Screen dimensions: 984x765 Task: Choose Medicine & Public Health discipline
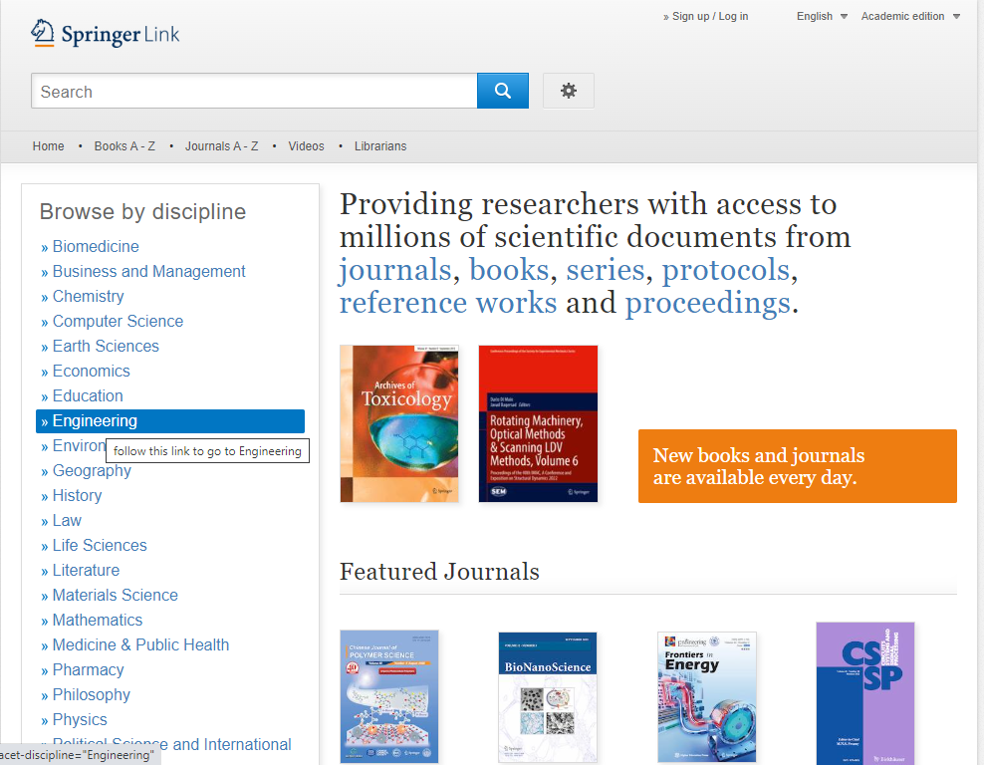(140, 645)
